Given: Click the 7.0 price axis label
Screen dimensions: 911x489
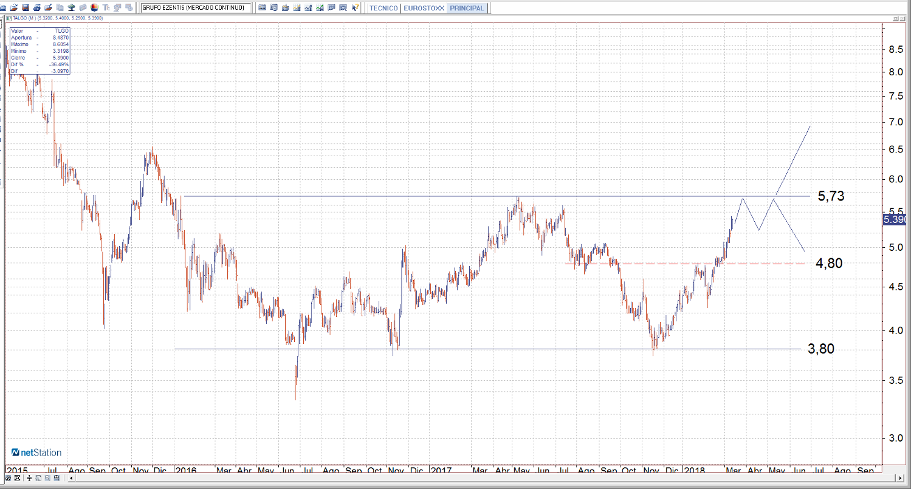Looking at the screenshot, I should 895,122.
